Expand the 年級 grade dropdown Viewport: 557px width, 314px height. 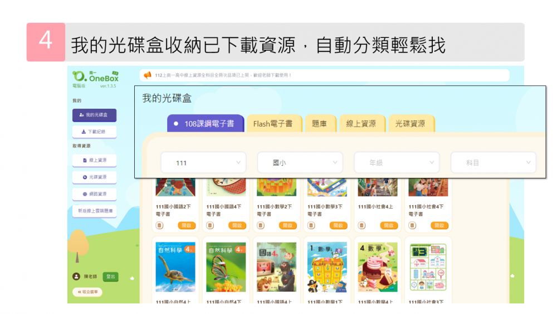click(x=396, y=163)
